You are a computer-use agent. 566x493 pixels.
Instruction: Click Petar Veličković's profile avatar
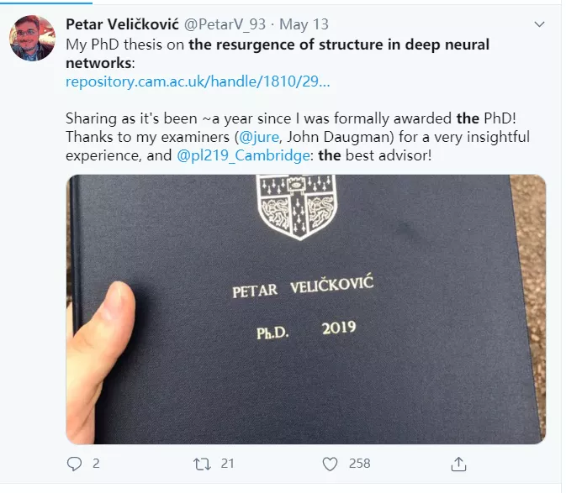32,38
